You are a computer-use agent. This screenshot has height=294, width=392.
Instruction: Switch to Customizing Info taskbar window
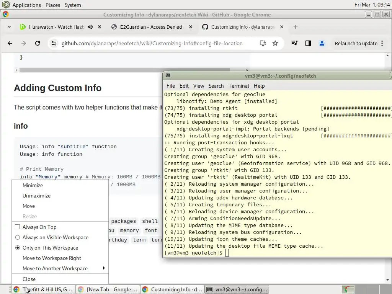tap(172, 289)
